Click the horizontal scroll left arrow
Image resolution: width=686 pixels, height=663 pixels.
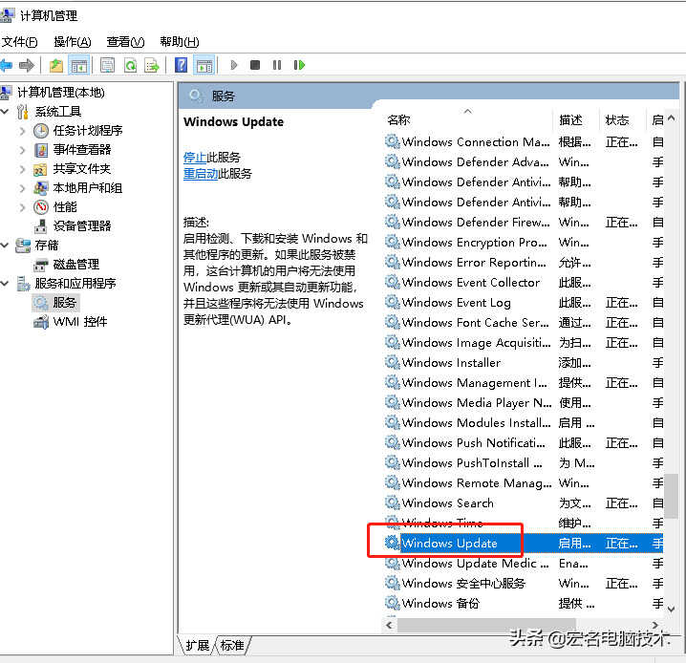pyautogui.click(x=390, y=626)
